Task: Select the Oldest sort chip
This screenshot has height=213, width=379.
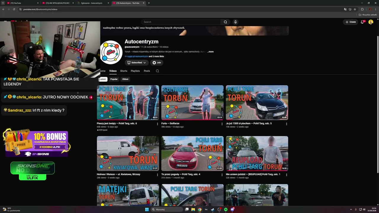Action: 125,79
